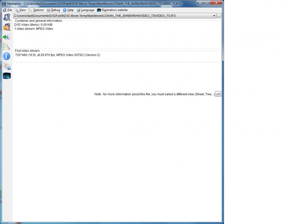Select the '1 video stream: MPEG Video' line
Image resolution: width=288 pixels, height=224 pixels.
click(x=34, y=29)
